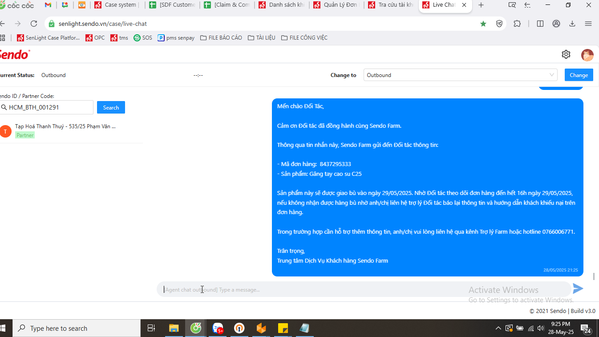Open the browser account profile icon
Screen dimensions: 599x337
556,24
